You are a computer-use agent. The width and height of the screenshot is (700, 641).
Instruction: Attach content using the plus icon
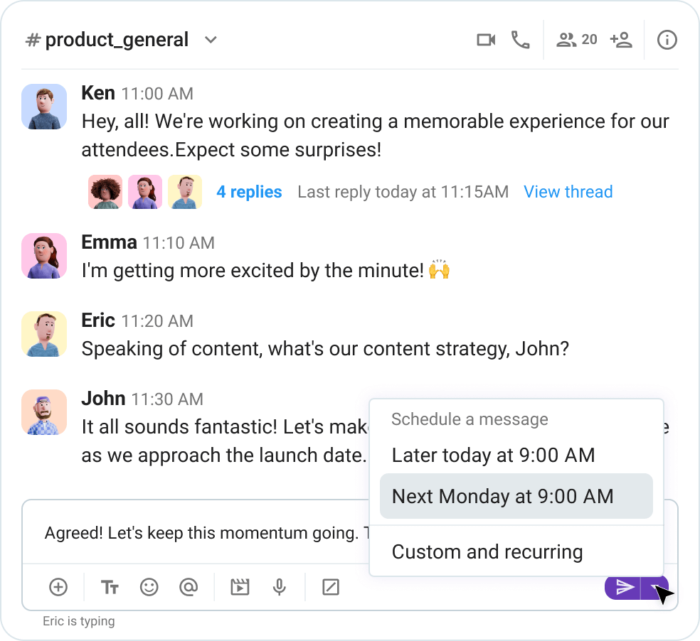click(x=58, y=587)
